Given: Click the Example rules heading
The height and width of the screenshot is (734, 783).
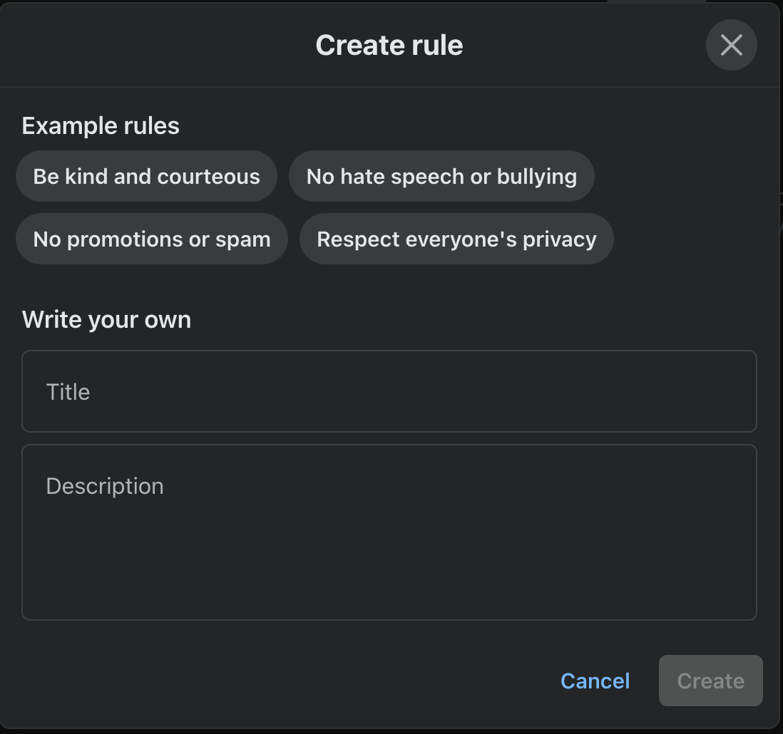Looking at the screenshot, I should point(100,125).
